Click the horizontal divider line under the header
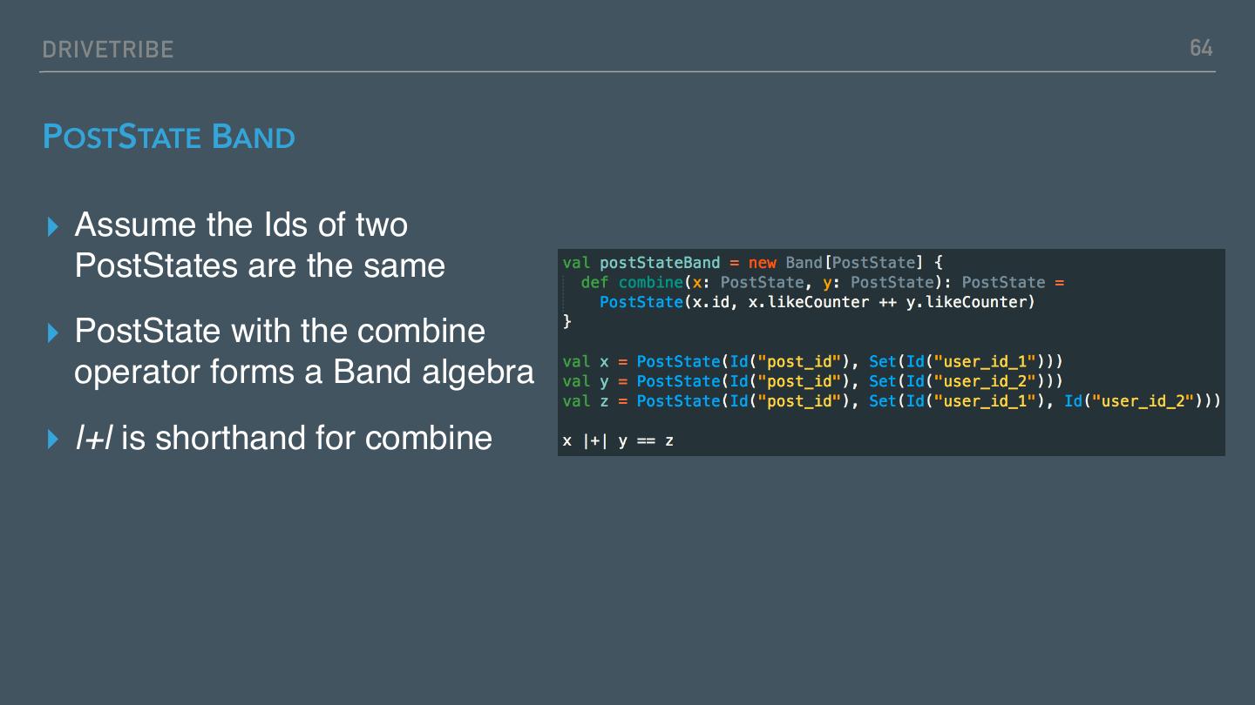 (x=627, y=71)
